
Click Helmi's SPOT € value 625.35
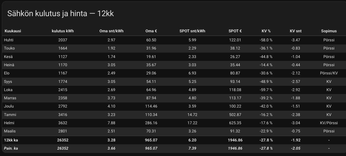tap(235, 123)
